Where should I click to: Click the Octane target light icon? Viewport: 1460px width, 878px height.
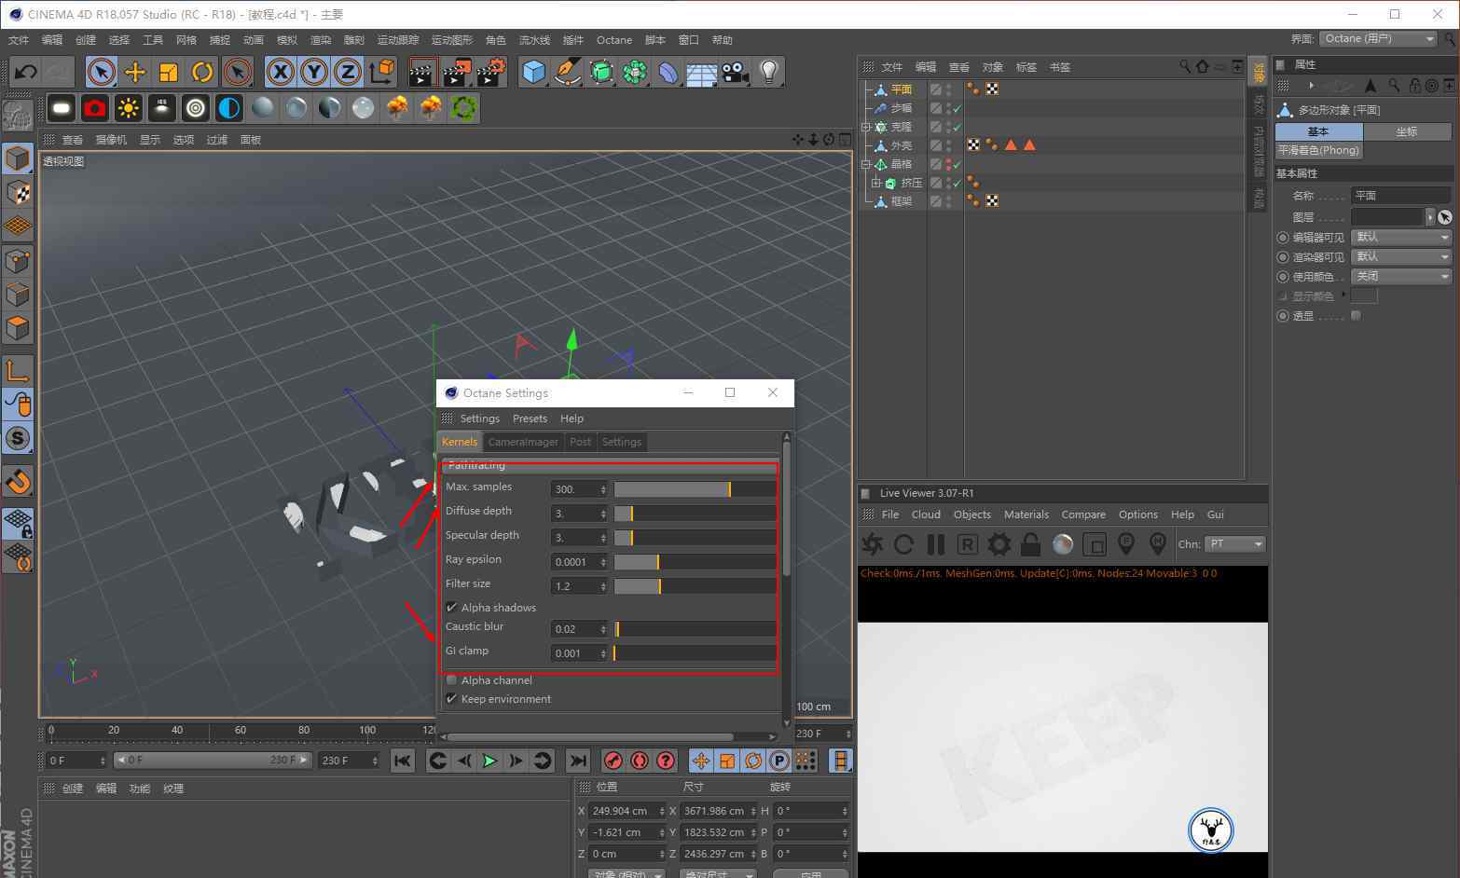click(x=196, y=108)
